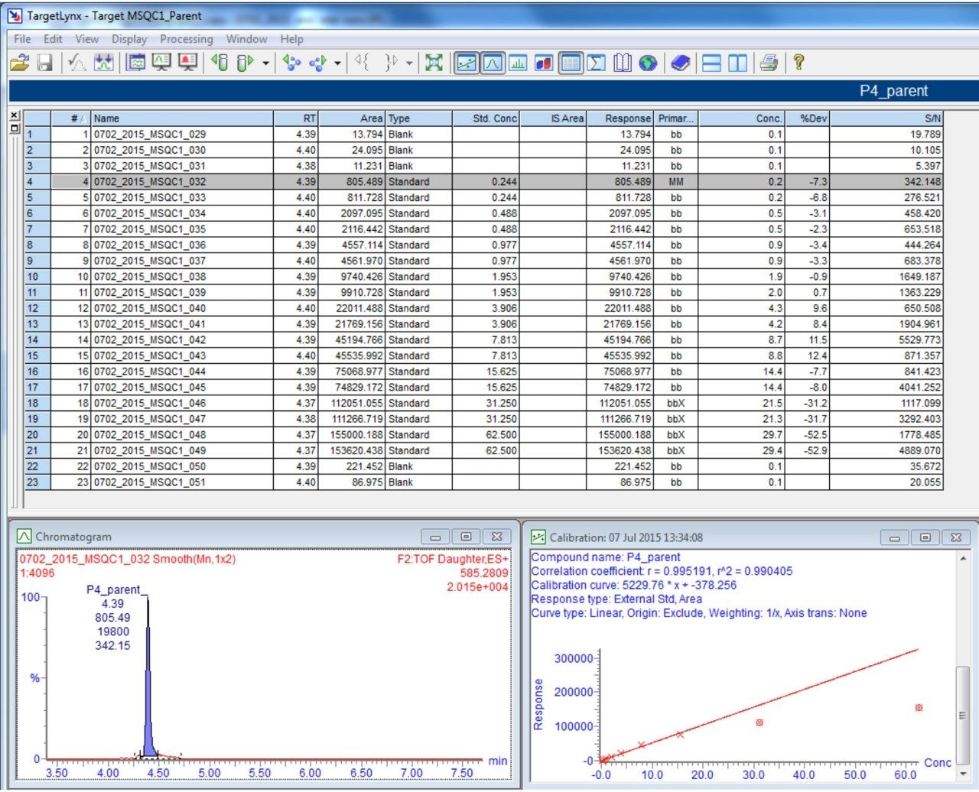Screen dimensions: 979x792
Task: Click the open file folder icon
Action: pos(19,63)
